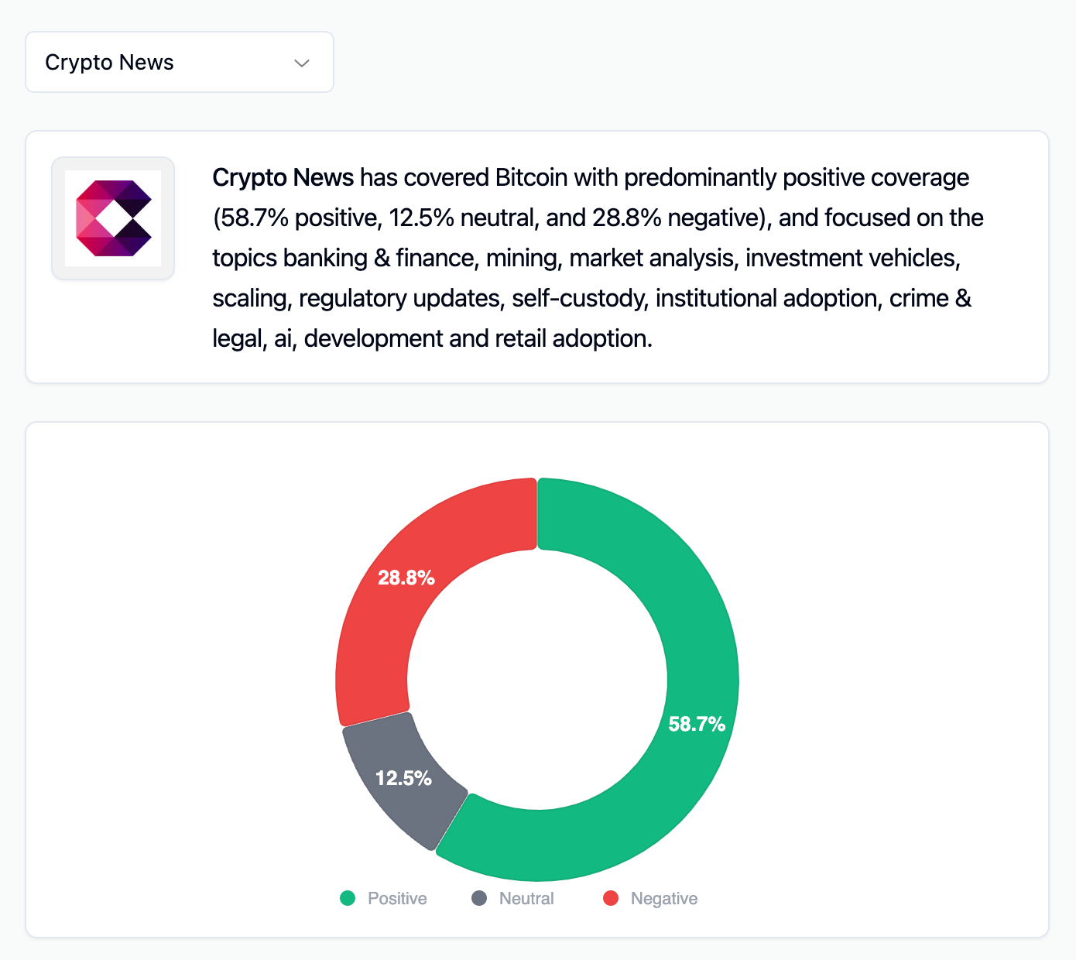
Task: Click the 28.8% label on the chart
Action: 406,578
